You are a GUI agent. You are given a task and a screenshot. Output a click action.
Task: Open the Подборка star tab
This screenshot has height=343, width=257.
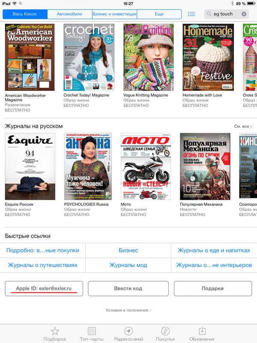click(x=55, y=331)
